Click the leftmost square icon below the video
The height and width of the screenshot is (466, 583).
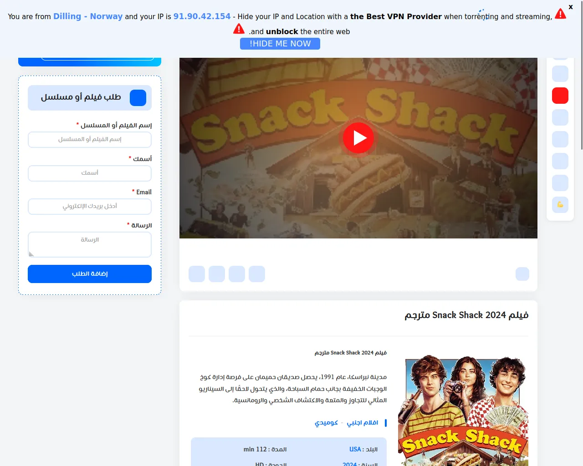pos(197,274)
